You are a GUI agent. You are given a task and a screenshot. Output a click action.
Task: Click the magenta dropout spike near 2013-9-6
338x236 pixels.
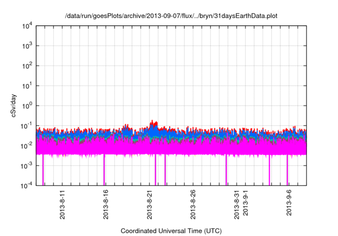pyautogui.click(x=287, y=170)
